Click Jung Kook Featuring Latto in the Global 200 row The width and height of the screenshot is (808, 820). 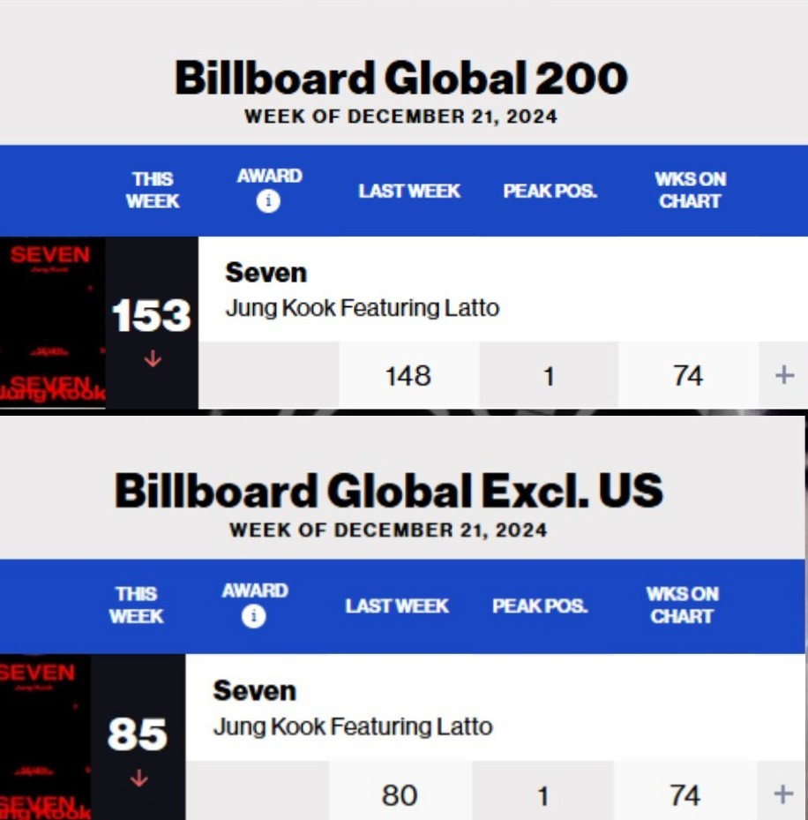point(362,308)
